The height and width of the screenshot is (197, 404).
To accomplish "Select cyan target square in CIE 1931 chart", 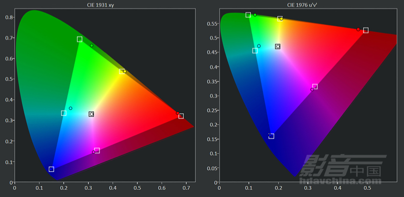I will click(x=63, y=113).
